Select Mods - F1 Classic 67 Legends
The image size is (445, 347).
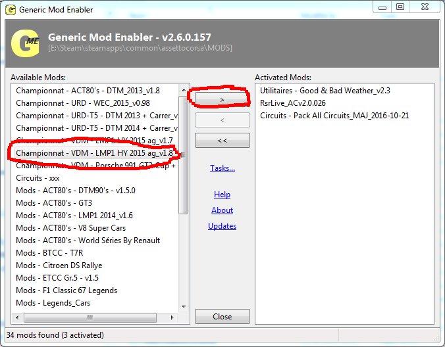66,290
